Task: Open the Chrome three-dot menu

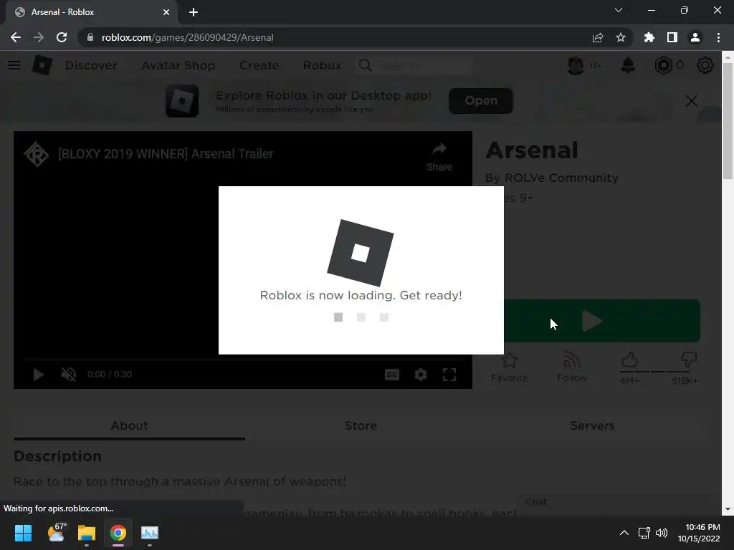Action: click(718, 37)
